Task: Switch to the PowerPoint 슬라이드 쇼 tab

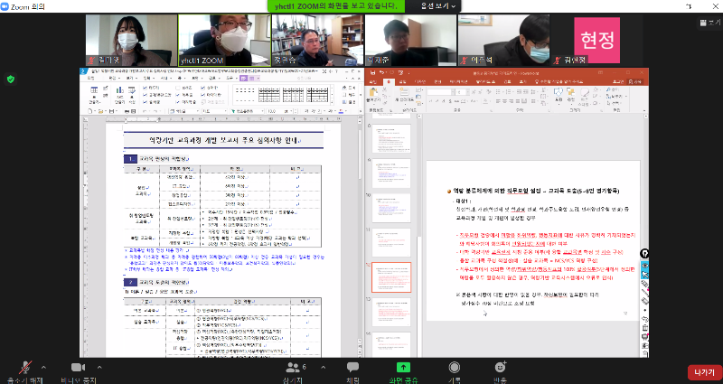Action: [x=485, y=81]
